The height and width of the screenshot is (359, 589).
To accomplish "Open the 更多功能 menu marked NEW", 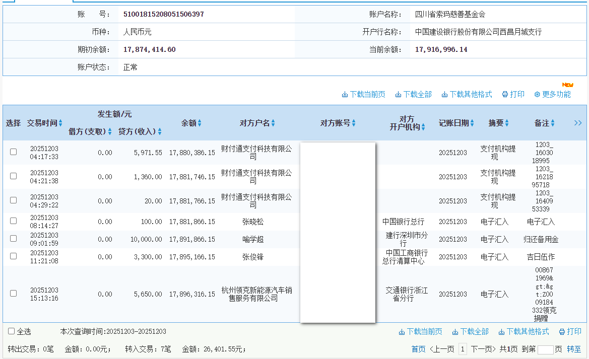I will (x=552, y=94).
